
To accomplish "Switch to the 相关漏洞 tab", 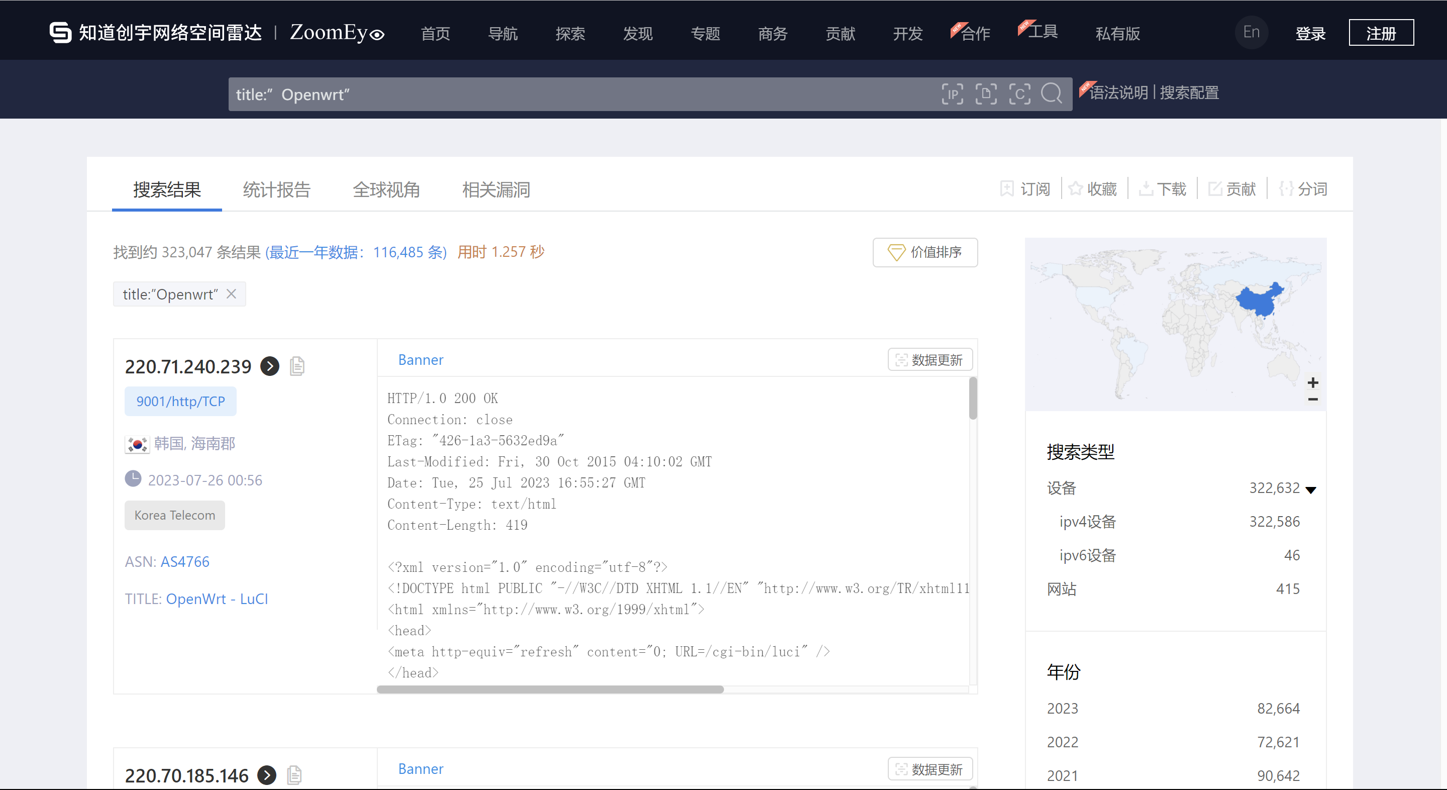I will coord(496,189).
